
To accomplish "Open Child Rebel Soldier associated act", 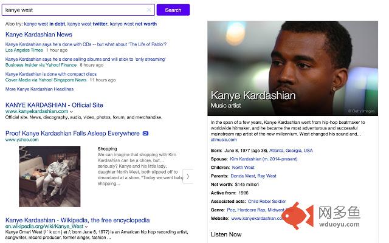I will pyautogui.click(x=267, y=201).
